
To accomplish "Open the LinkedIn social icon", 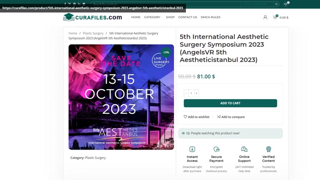I will (79, 4).
